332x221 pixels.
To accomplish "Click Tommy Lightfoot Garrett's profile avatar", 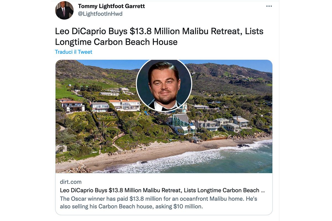I will point(64,10).
